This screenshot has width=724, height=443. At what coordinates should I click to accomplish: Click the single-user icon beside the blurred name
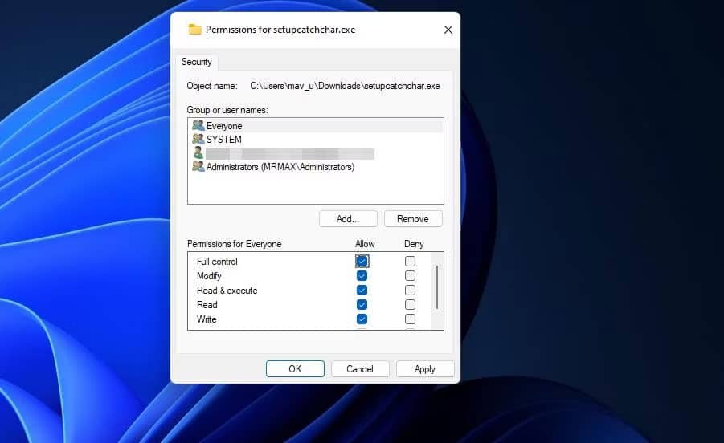point(198,152)
